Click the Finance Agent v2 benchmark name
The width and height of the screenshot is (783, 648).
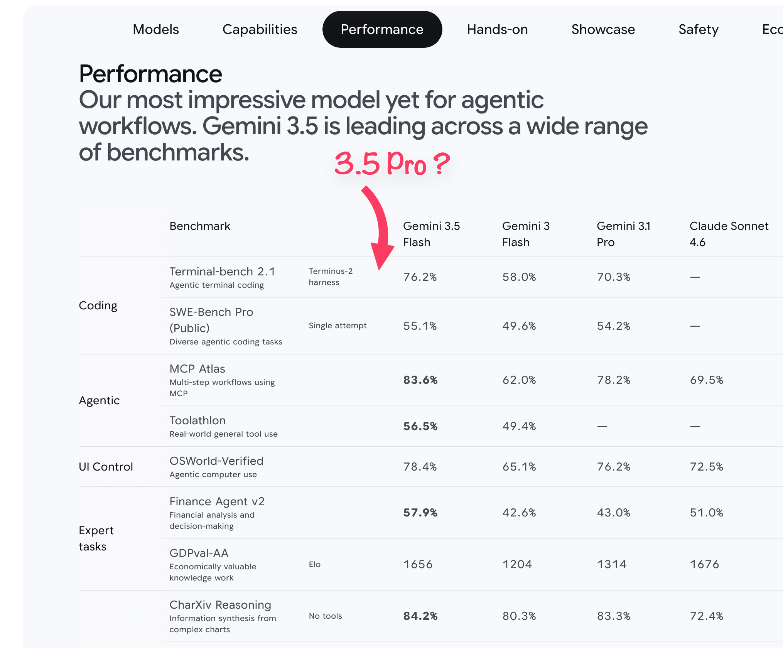[x=217, y=501]
